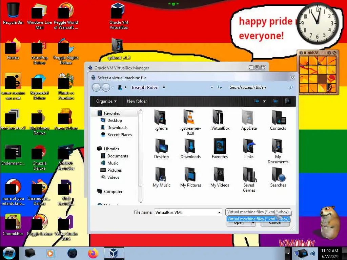
Task: Click the Back navigation button
Action: click(x=96, y=88)
